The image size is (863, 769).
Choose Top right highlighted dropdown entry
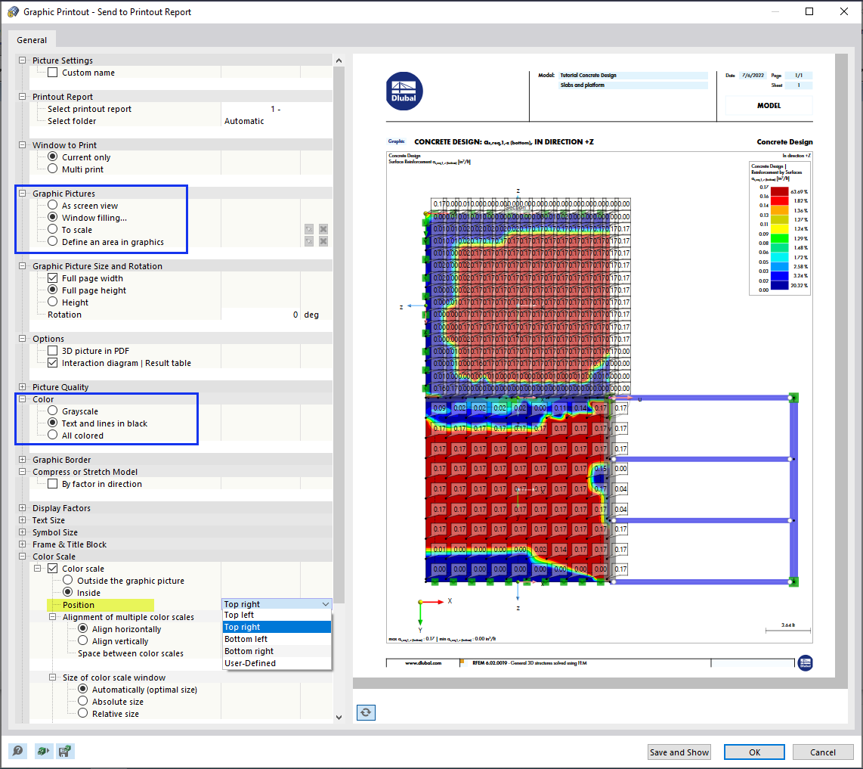(x=277, y=627)
